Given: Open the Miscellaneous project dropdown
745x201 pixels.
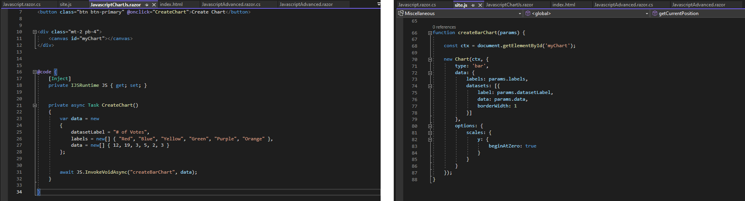Looking at the screenshot, I should [x=520, y=13].
